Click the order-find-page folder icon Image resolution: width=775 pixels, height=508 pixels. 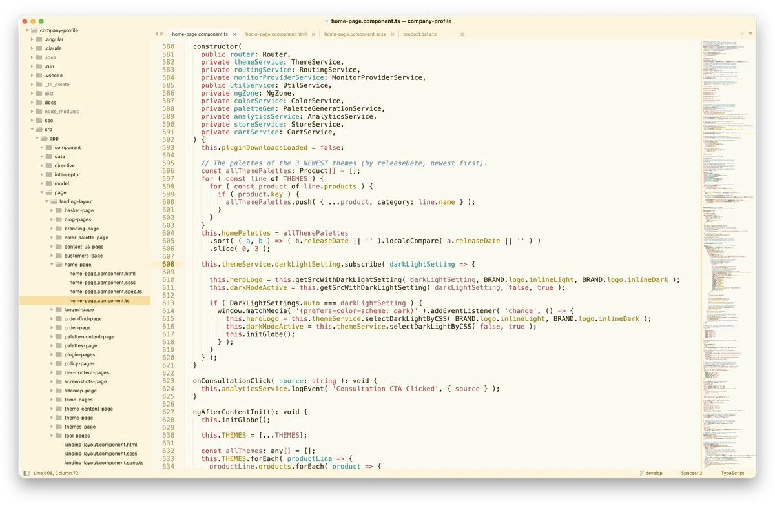(59, 318)
